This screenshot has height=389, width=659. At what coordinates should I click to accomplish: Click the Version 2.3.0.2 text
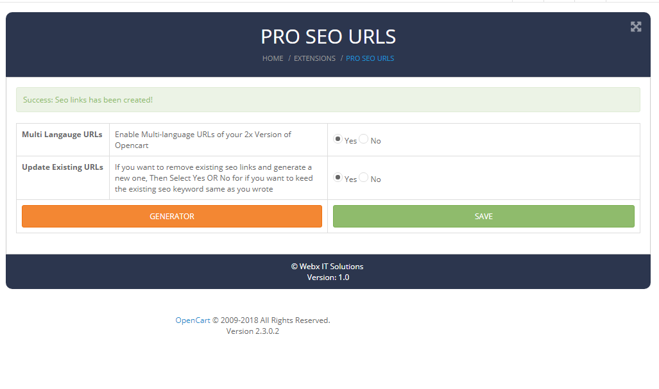coord(253,331)
